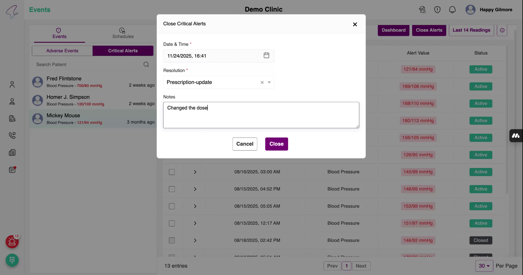Open the billing documents sidebar icon

[12, 119]
